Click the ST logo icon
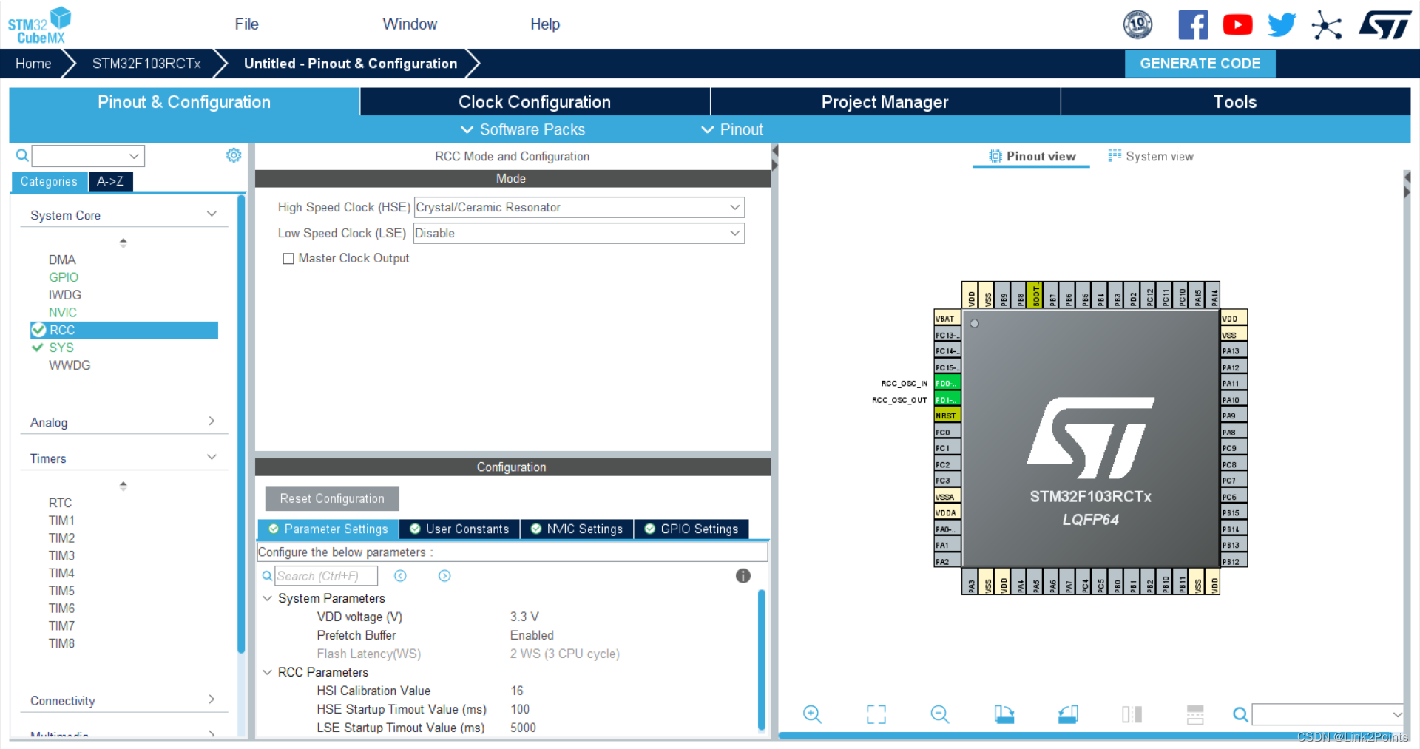 1385,25
